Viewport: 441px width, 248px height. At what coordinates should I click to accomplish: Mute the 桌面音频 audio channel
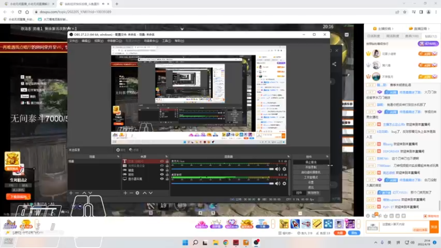click(x=278, y=184)
